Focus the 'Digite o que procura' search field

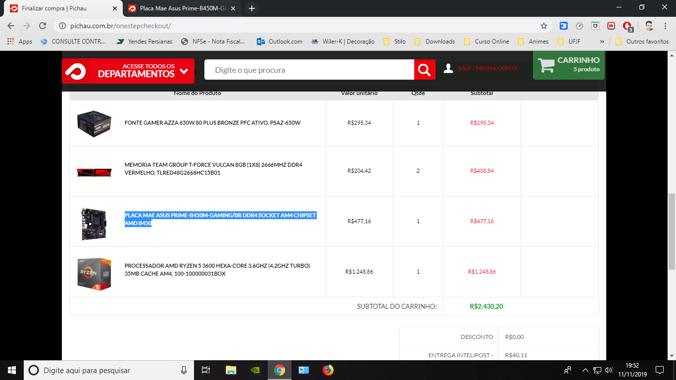pyautogui.click(x=309, y=70)
